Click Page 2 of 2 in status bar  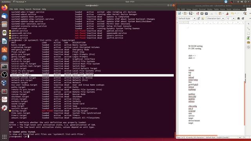[x=181, y=137]
